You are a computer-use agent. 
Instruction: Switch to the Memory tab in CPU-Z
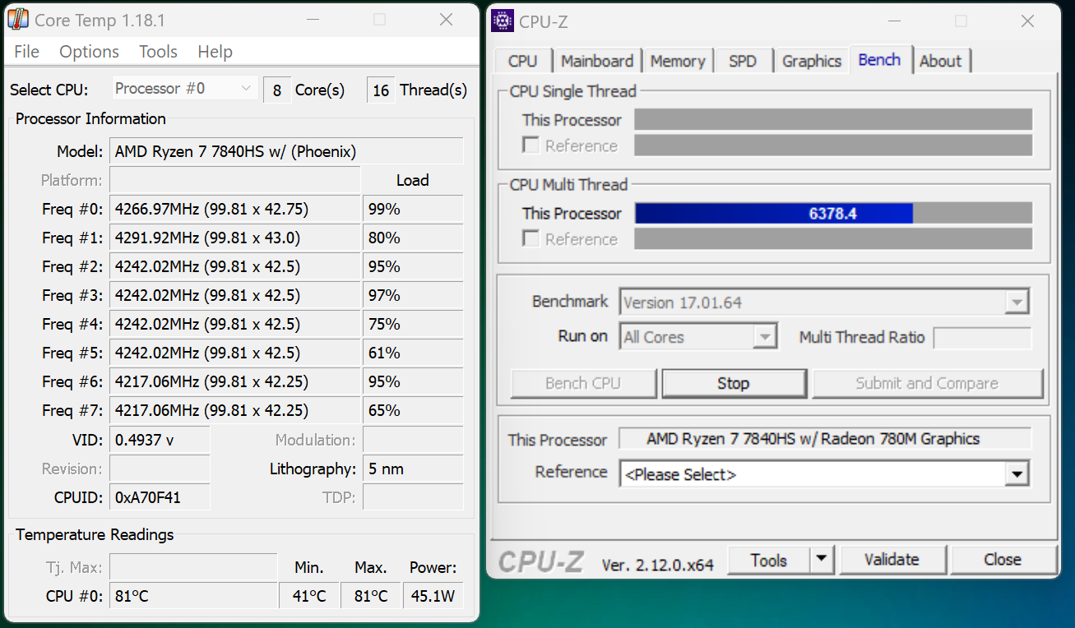(678, 62)
